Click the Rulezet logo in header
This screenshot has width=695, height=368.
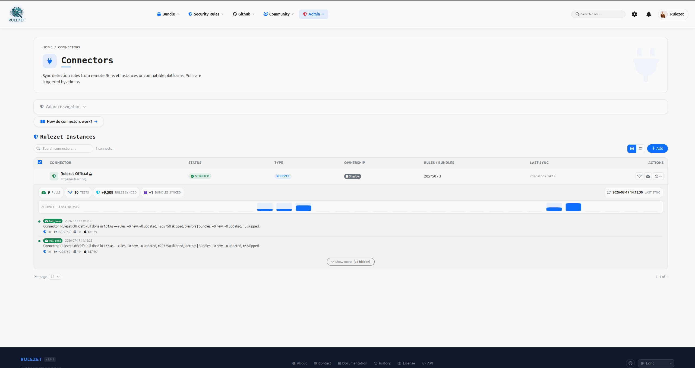pyautogui.click(x=17, y=14)
